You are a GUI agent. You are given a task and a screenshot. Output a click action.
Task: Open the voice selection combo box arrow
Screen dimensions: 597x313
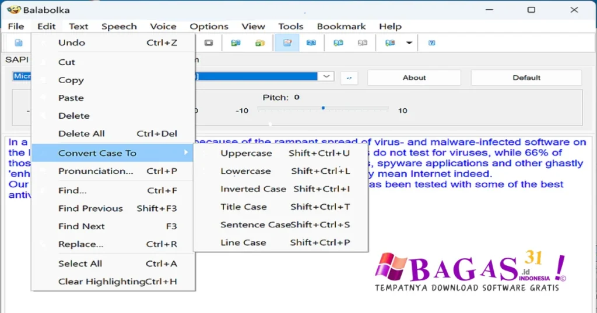tap(326, 76)
